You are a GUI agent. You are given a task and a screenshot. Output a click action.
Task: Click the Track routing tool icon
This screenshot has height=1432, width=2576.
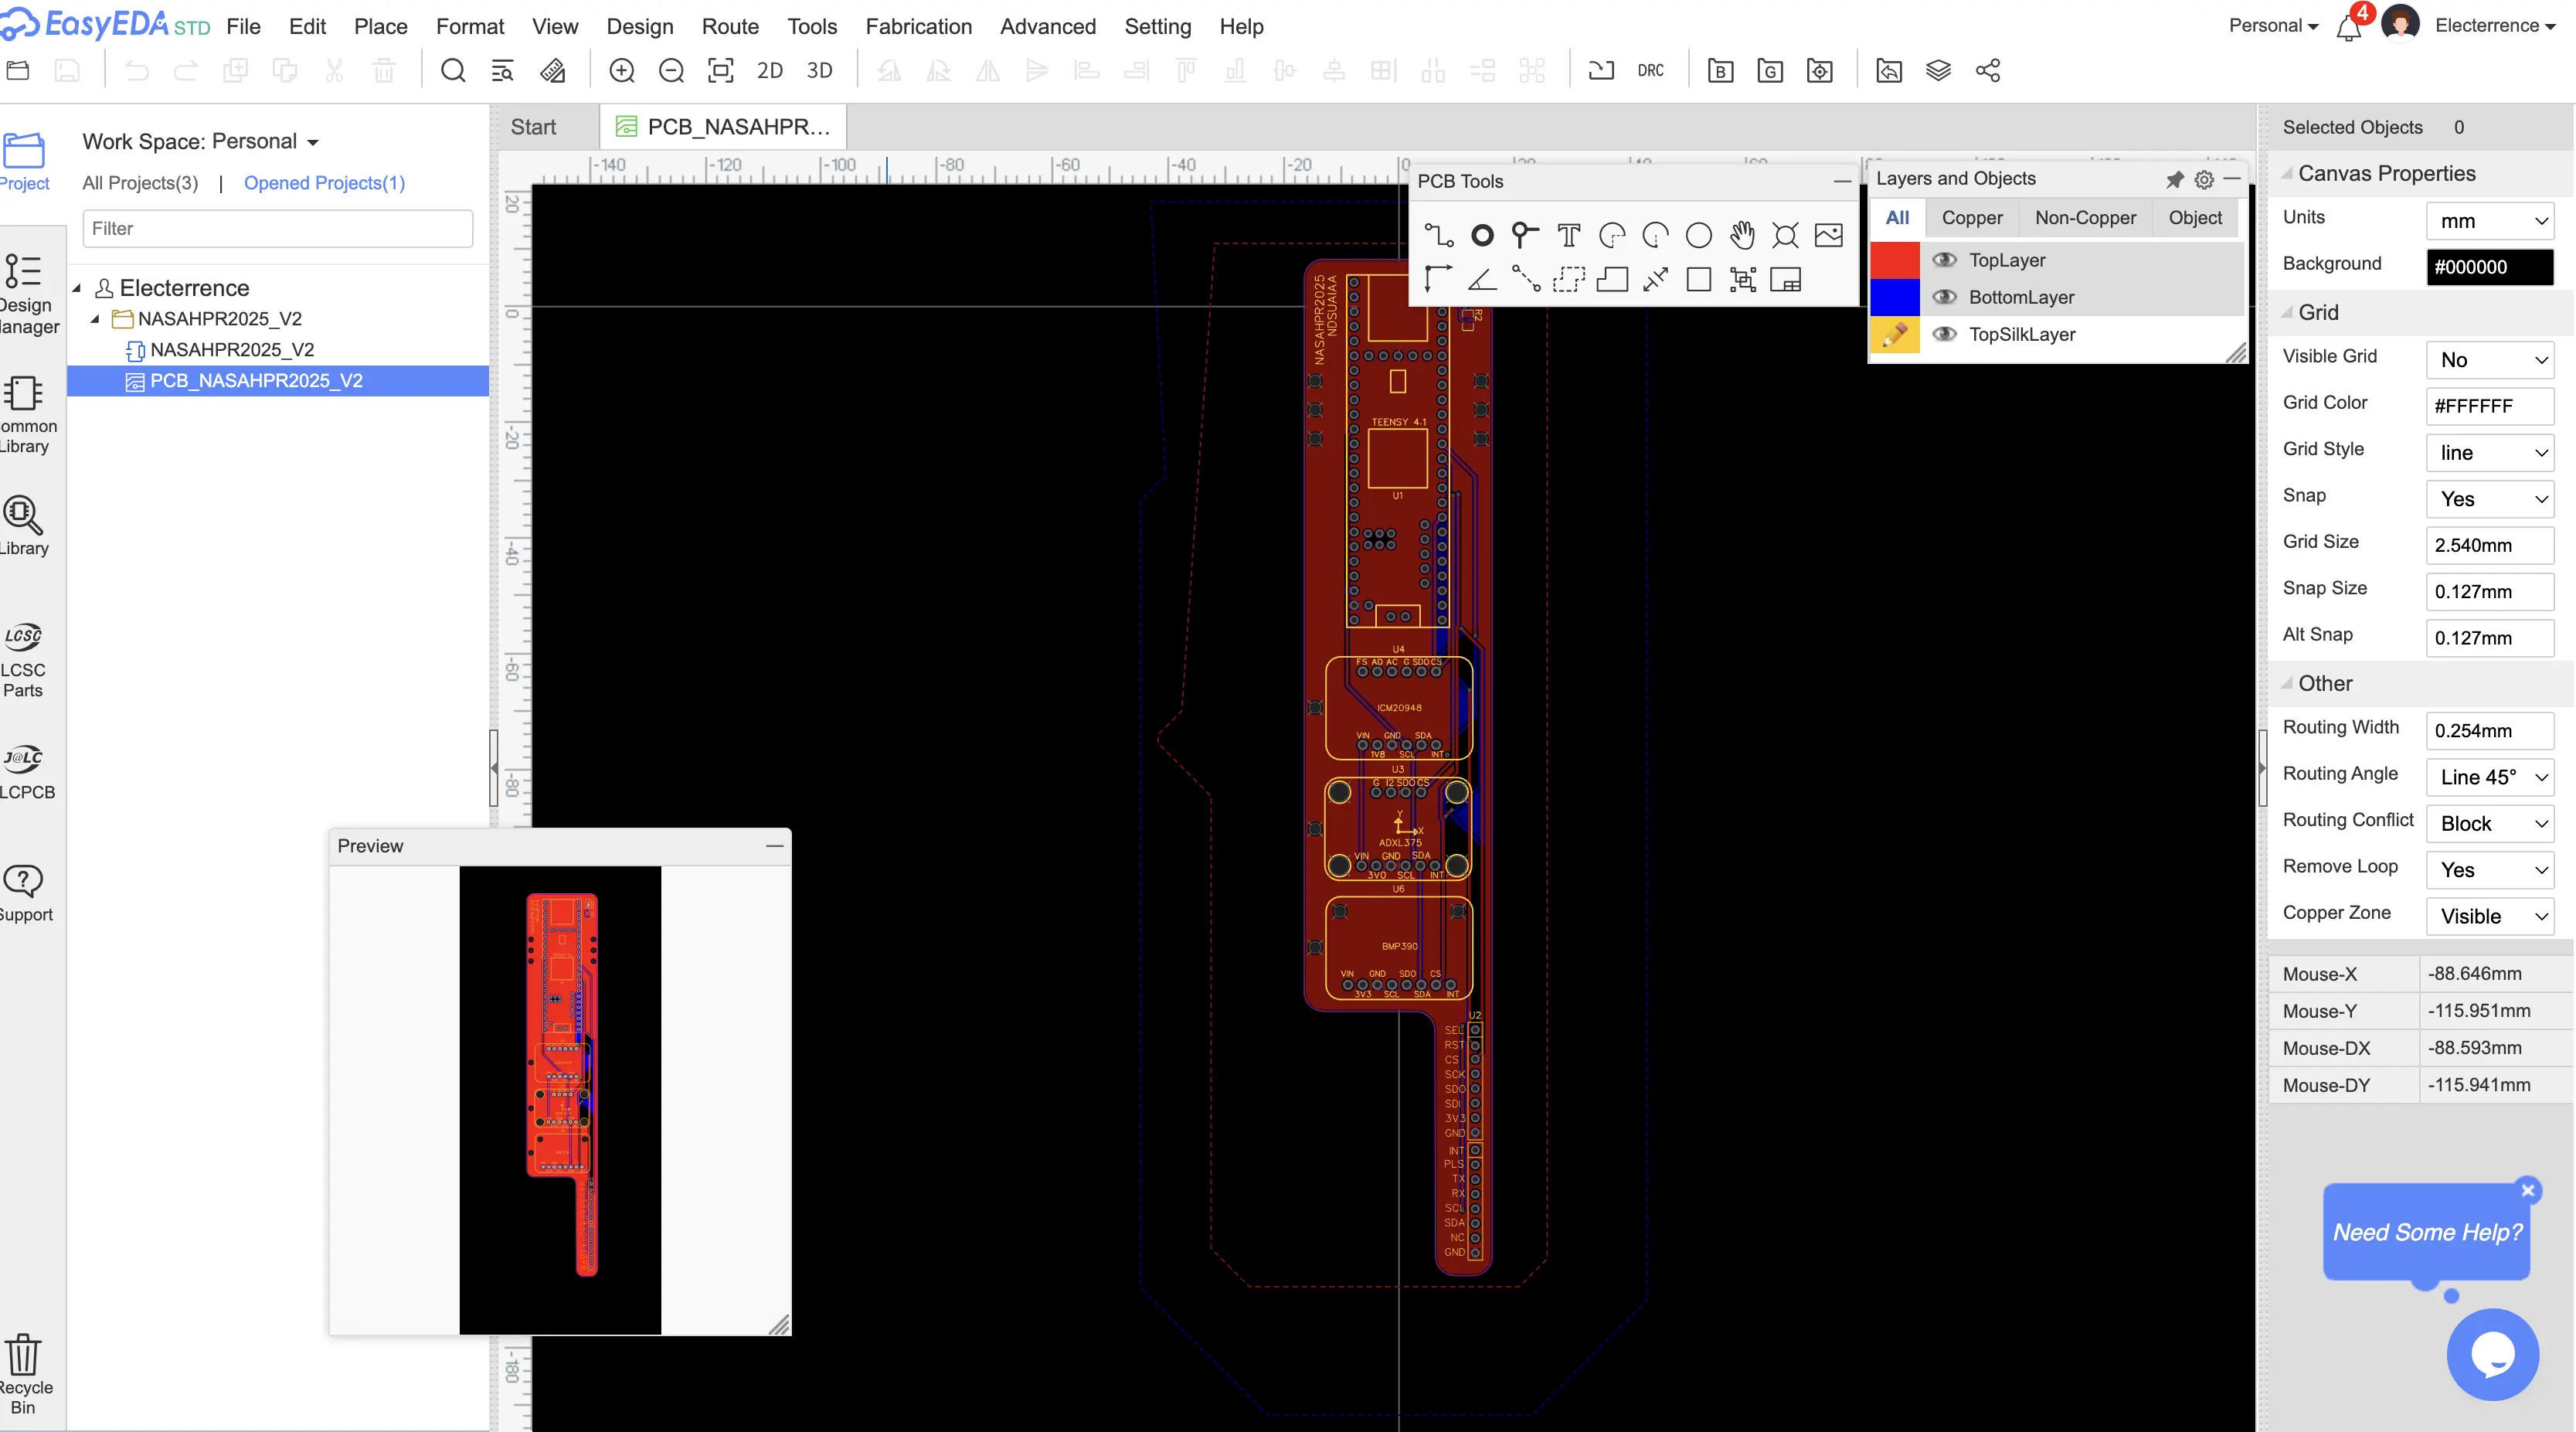pyautogui.click(x=1438, y=236)
